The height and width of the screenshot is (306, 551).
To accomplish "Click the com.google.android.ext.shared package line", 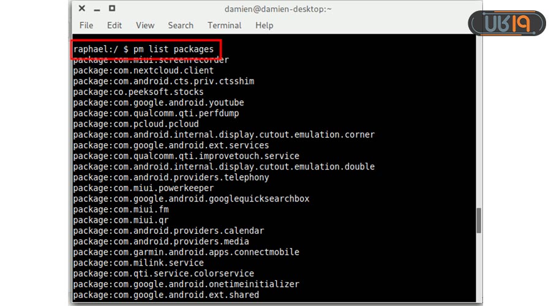I will [x=166, y=295].
